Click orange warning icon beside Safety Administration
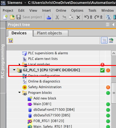The image size is (116, 128). pyautogui.click(x=108, y=87)
